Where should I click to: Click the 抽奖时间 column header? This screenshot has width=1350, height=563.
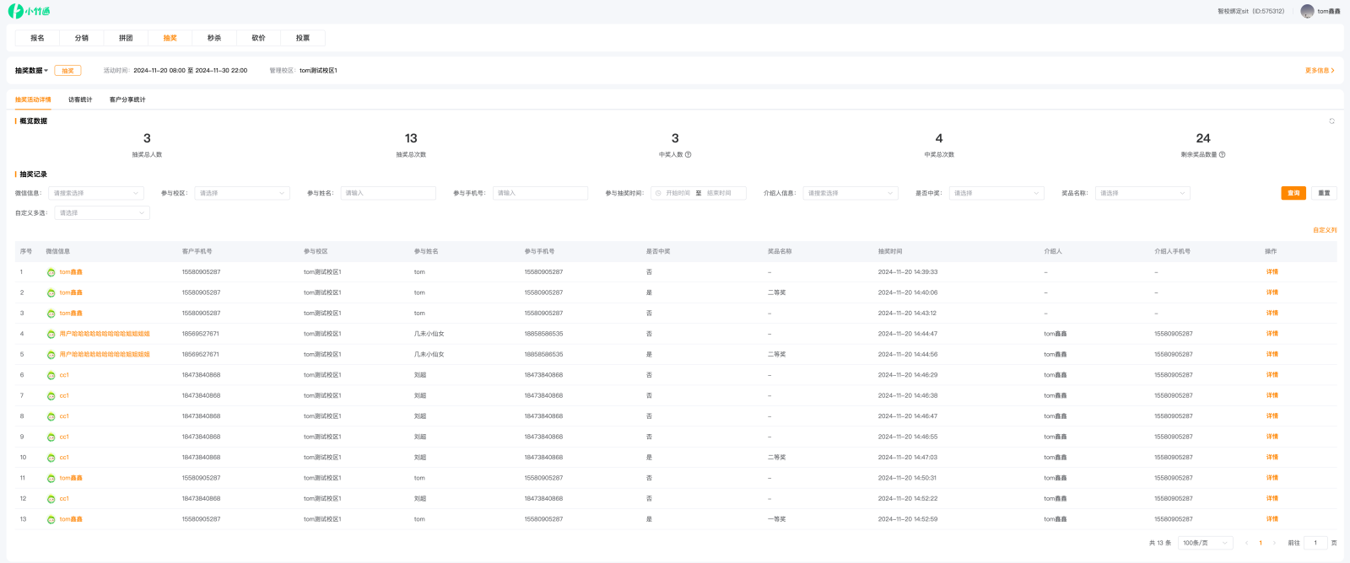pyautogui.click(x=890, y=252)
